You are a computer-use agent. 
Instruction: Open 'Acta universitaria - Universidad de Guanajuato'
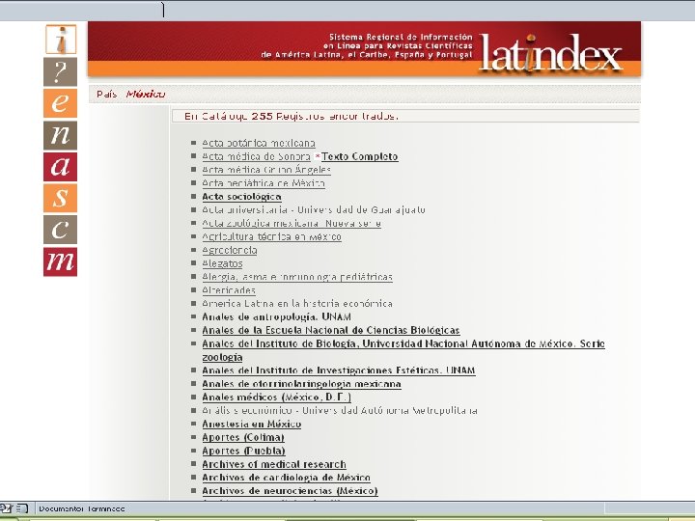[x=314, y=210]
